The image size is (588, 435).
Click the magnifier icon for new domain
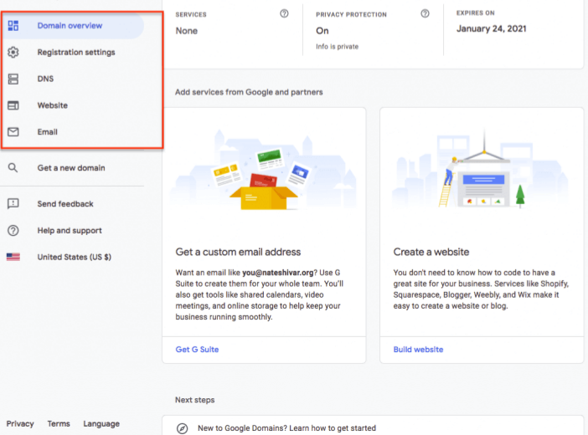tap(13, 167)
